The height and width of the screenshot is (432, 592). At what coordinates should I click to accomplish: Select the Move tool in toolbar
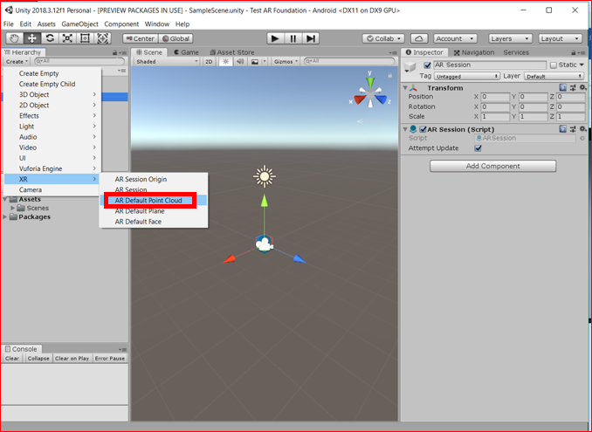pyautogui.click(x=32, y=38)
